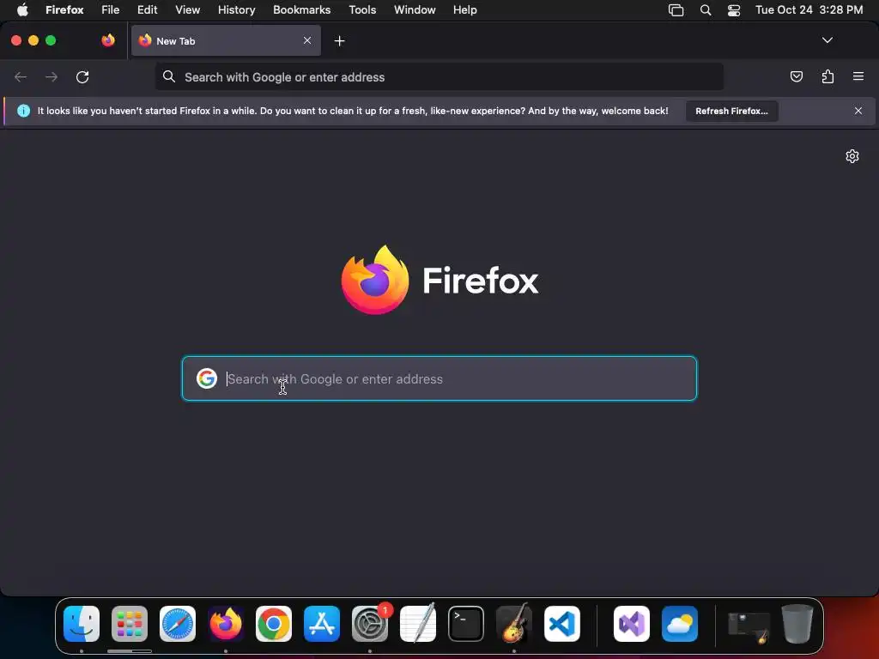879x659 pixels.
Task: Open Weather app from the Dock
Action: pyautogui.click(x=680, y=624)
